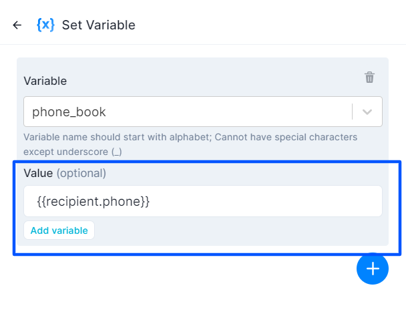Click the divider beside the dropdown chevron

point(352,112)
